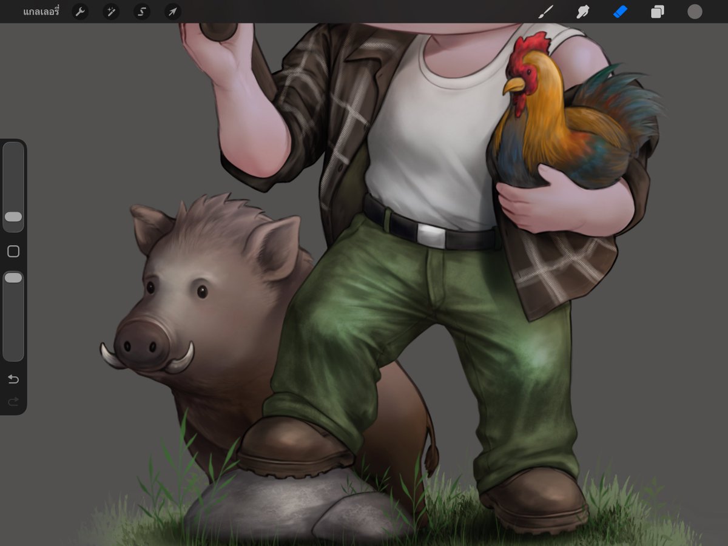Tap the square Modify button in sidebar

(x=13, y=251)
